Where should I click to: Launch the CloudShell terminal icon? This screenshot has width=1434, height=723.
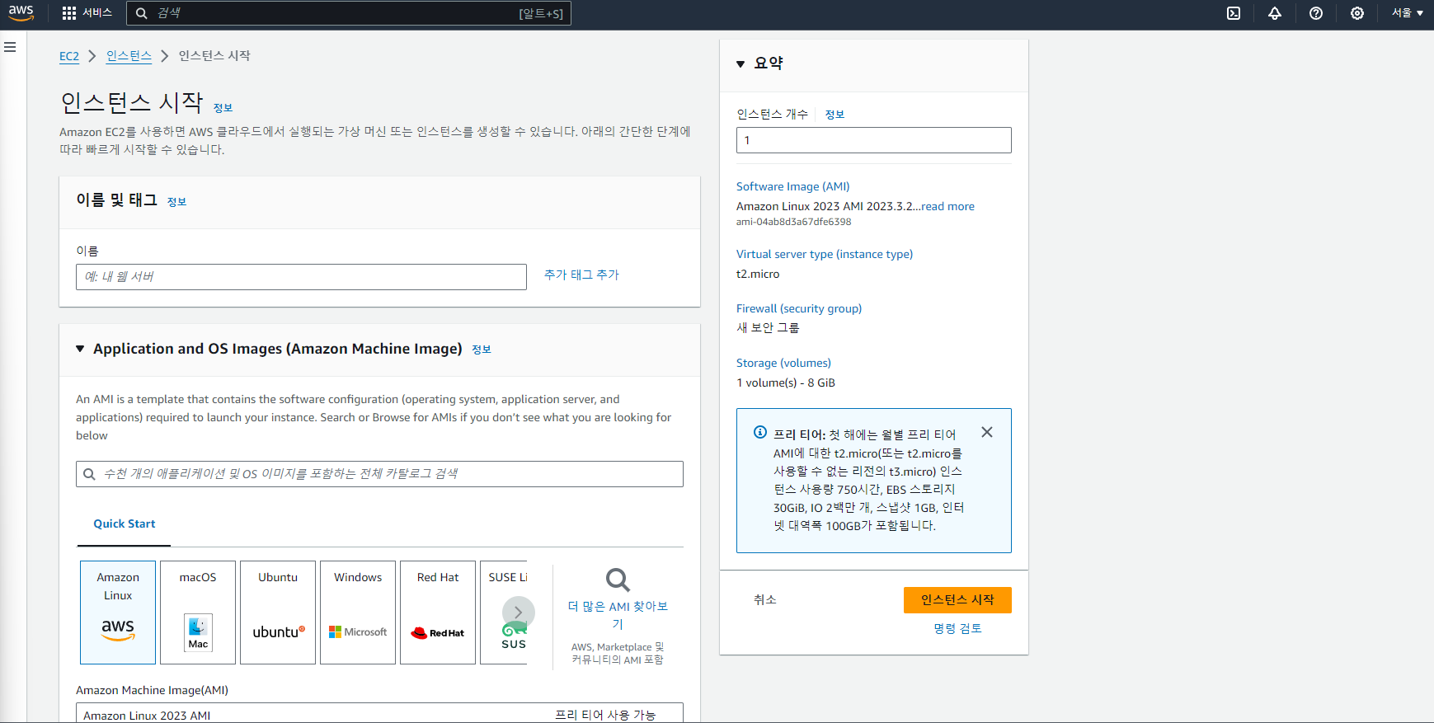tap(1234, 13)
